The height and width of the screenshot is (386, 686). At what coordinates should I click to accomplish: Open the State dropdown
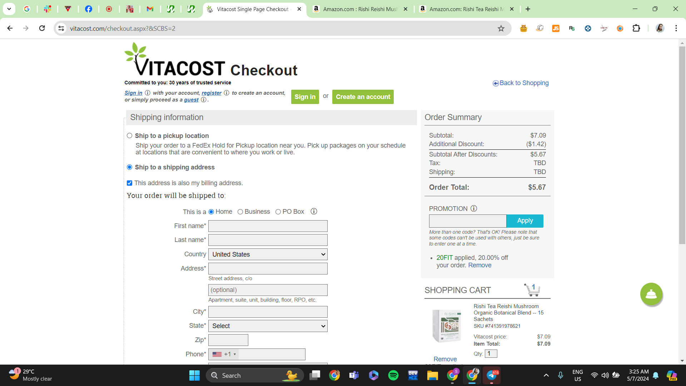(x=268, y=326)
